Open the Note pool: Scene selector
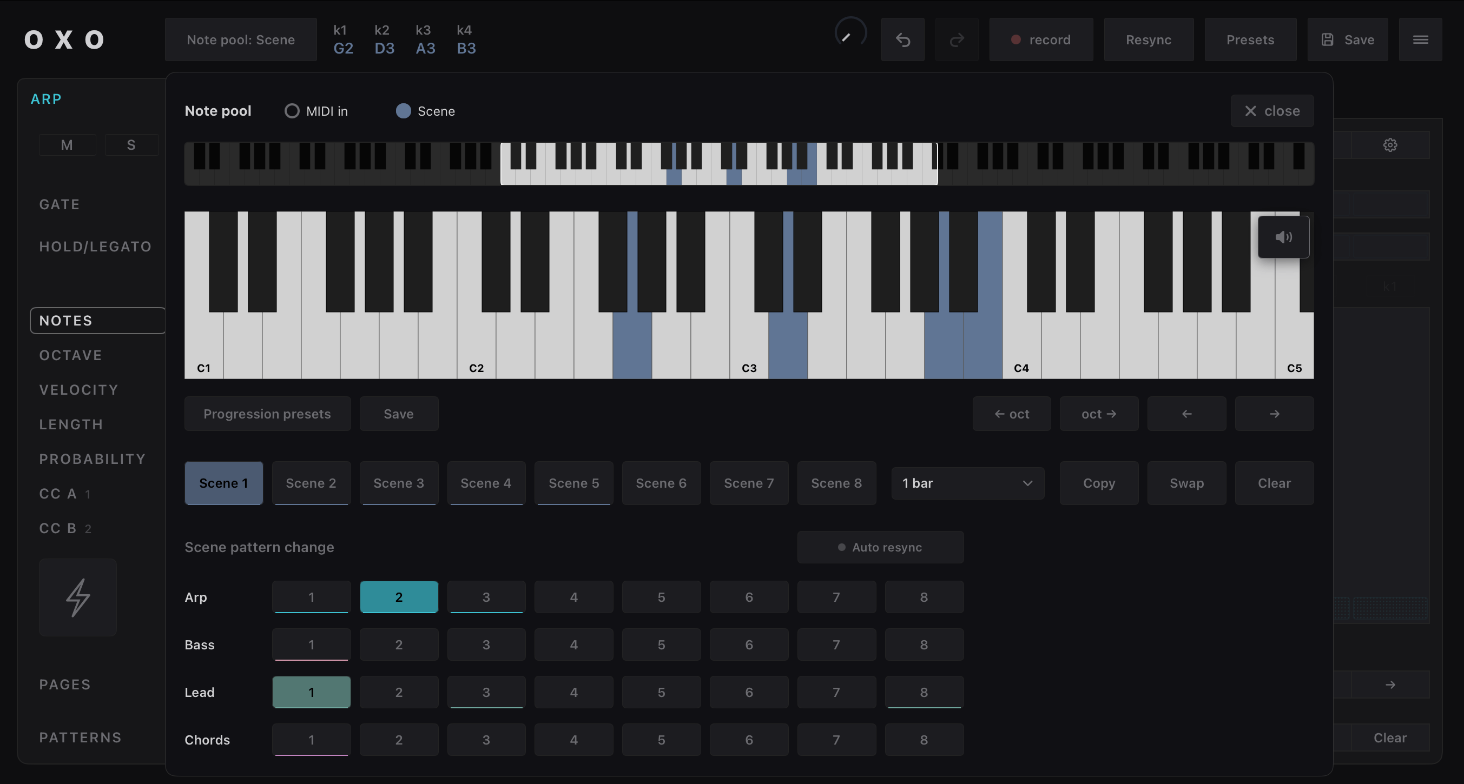The height and width of the screenshot is (784, 1464). click(x=241, y=40)
